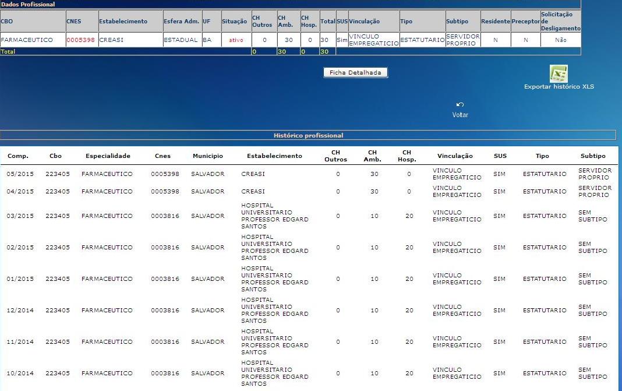Open the red CNES 0005398 link
Viewport: 622px width, 391px height.
(80, 40)
